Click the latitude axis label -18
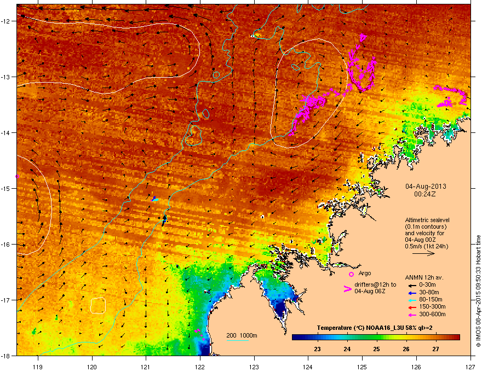482x372 pixels. click(5, 356)
